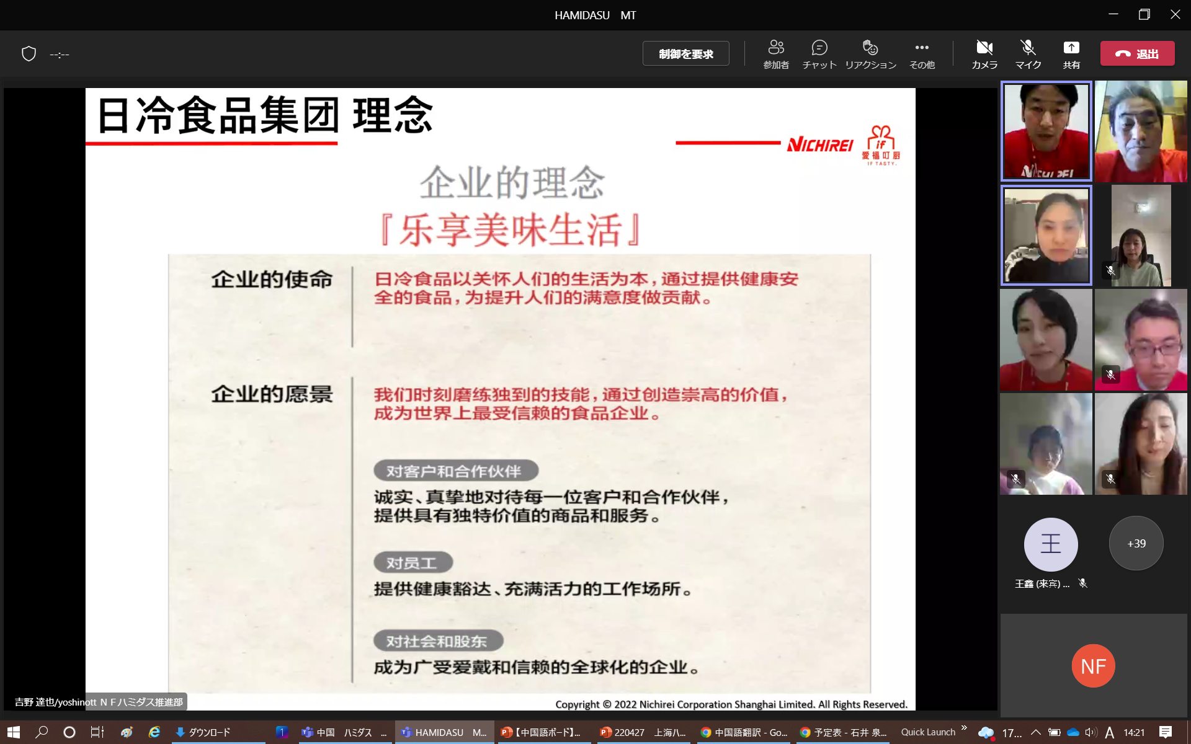
Task: Open the taskbar search icon
Action: point(42,732)
